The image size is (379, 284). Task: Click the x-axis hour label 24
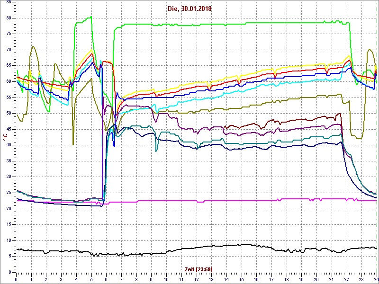(x=375, y=279)
